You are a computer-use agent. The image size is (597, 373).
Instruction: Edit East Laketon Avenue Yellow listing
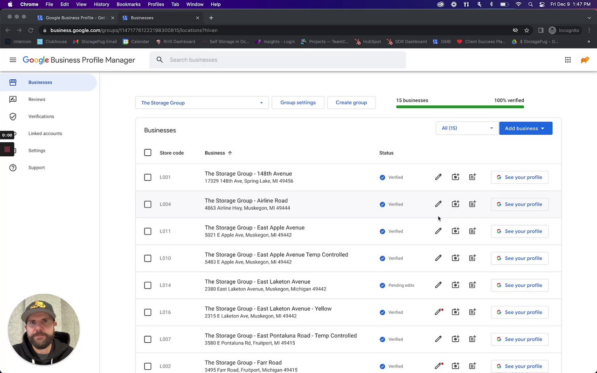pos(438,312)
